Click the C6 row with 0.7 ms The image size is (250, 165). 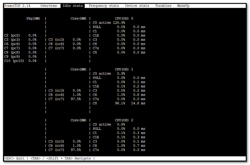point(119,146)
